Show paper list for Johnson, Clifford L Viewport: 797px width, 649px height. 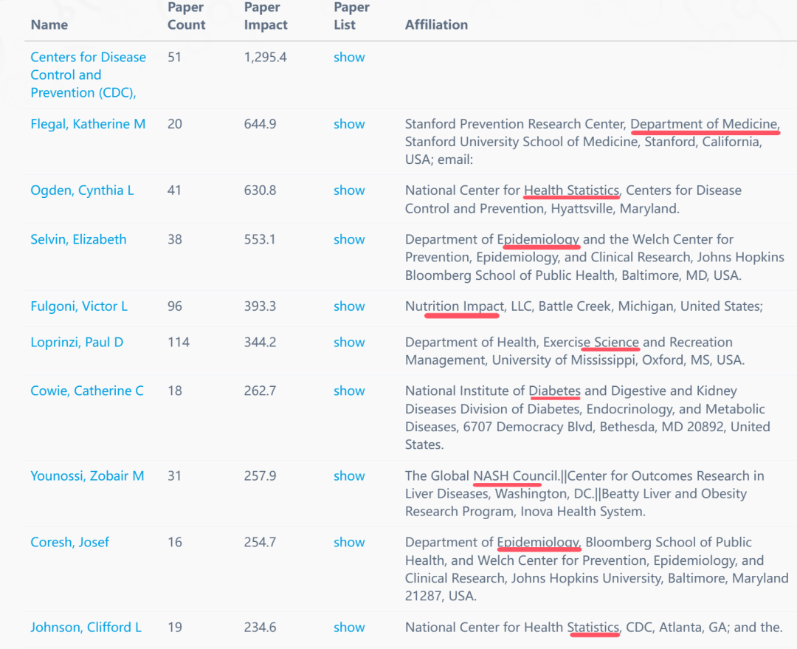(349, 628)
